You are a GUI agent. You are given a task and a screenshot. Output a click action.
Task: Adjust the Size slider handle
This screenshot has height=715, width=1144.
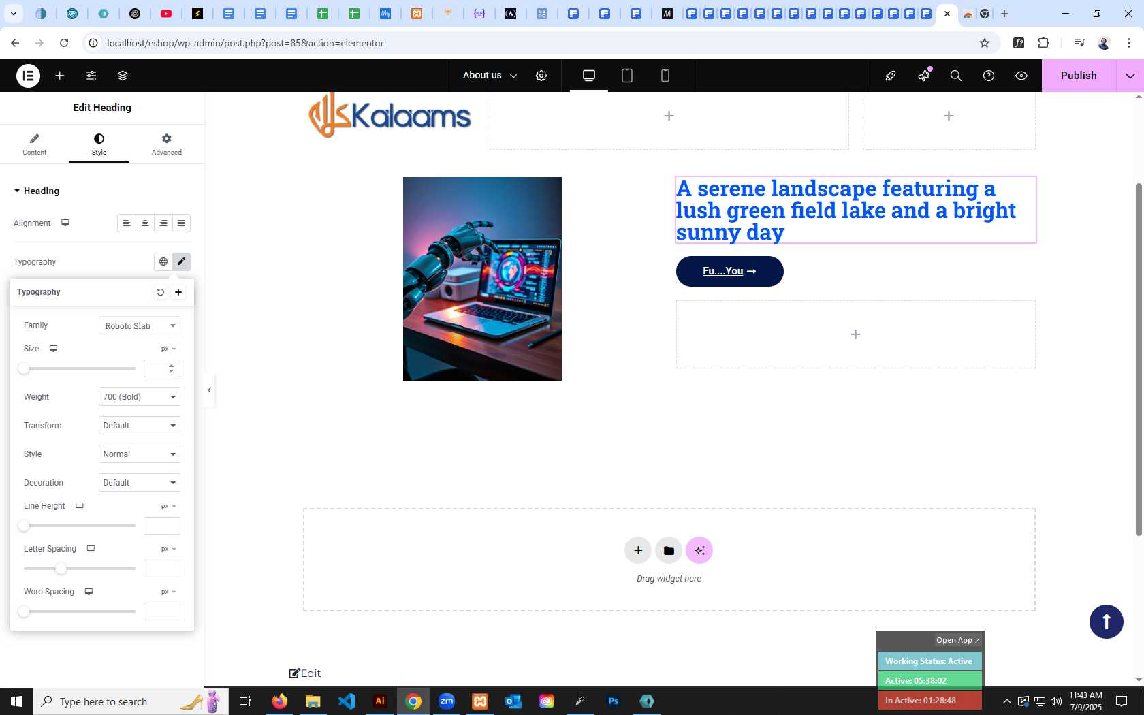24,368
